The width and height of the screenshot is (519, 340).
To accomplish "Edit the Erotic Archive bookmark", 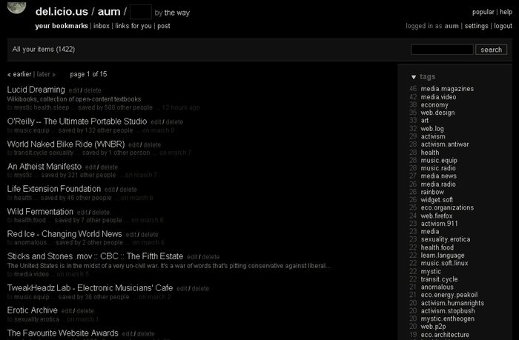I will coord(67,311).
